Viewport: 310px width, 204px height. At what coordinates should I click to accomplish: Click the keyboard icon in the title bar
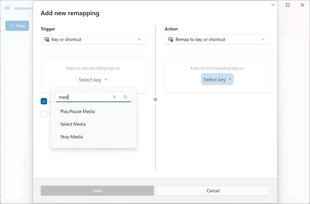(7, 8)
